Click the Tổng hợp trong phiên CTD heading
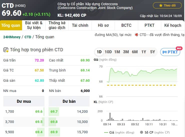Screen dimensions: 185x137 [37, 50]
